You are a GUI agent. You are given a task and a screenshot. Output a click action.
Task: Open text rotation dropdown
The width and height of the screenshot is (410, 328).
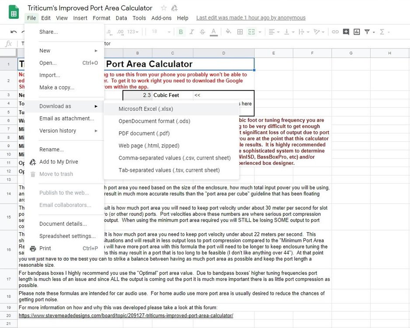click(319, 32)
